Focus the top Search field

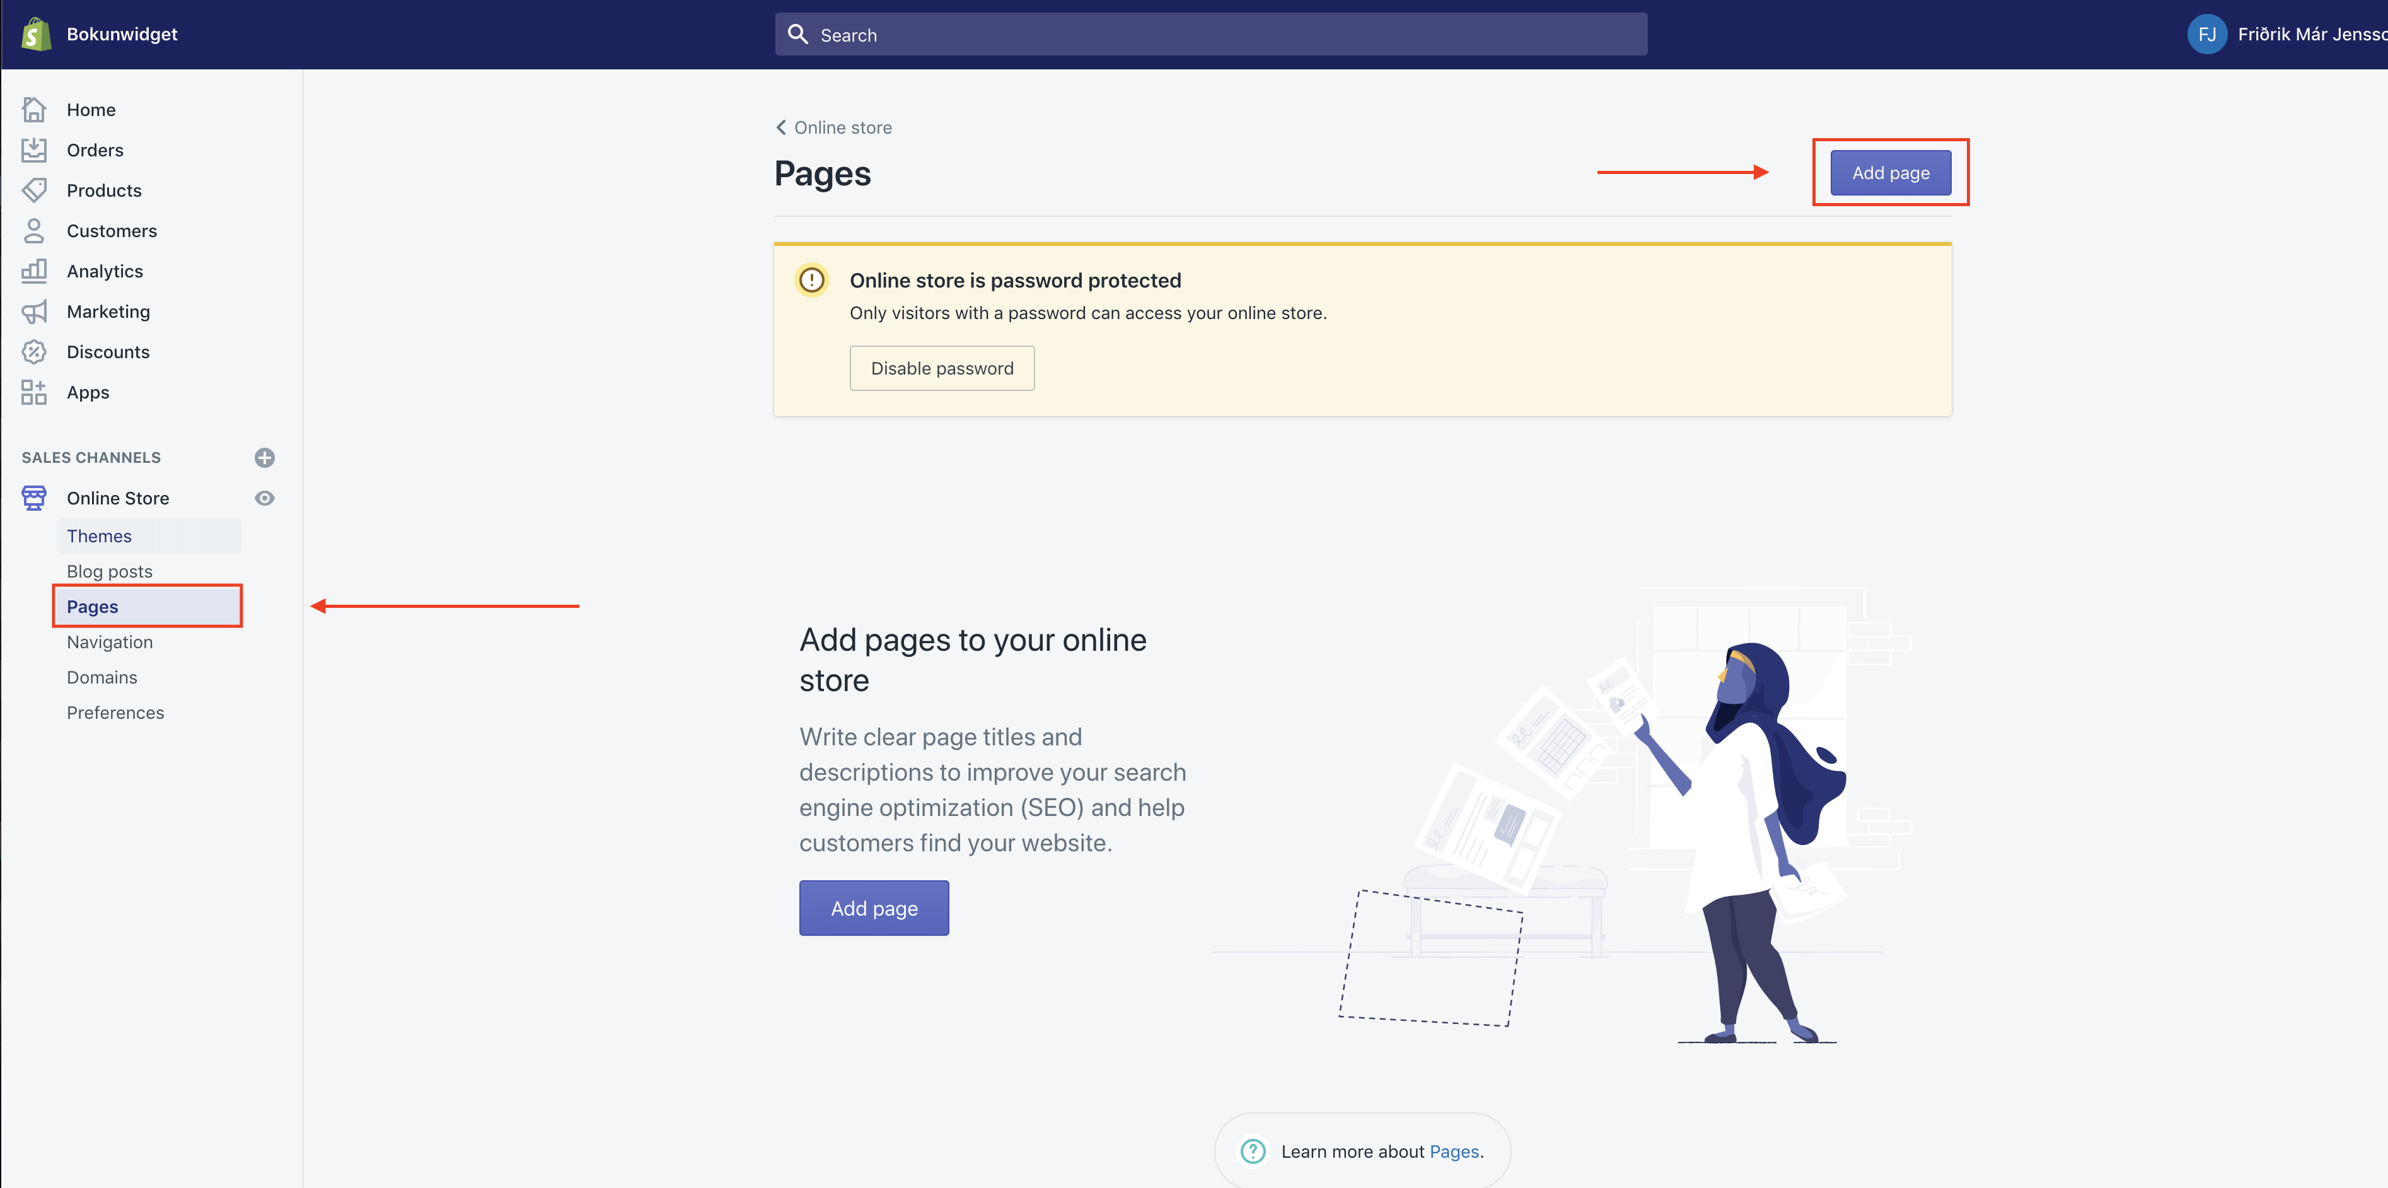tap(1210, 34)
